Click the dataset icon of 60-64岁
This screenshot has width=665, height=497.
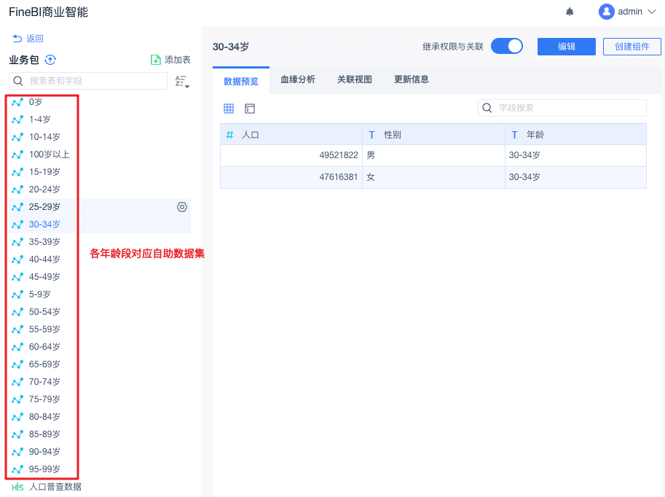click(x=17, y=347)
